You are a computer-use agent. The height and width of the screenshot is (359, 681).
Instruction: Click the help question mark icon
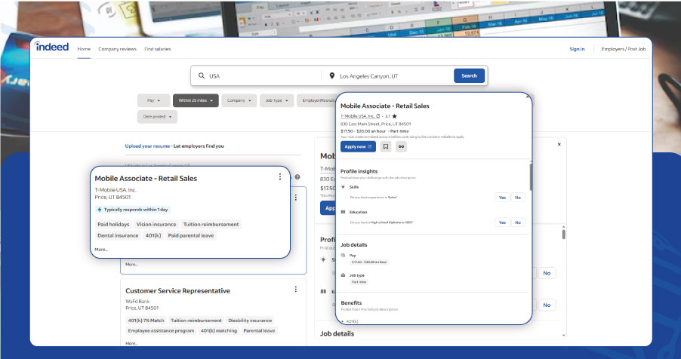tap(297, 176)
